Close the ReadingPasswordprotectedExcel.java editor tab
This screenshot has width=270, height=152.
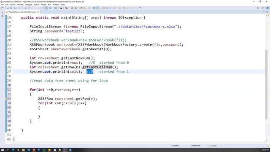pos(38,12)
